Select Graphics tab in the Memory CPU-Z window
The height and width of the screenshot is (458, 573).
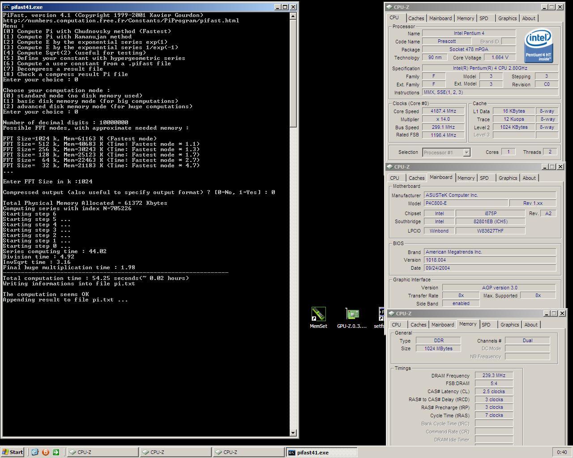pyautogui.click(x=509, y=325)
